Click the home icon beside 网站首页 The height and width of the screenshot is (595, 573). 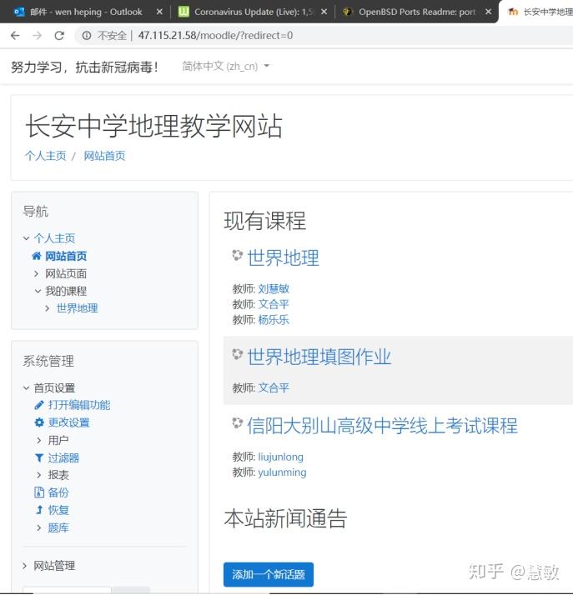click(37, 256)
